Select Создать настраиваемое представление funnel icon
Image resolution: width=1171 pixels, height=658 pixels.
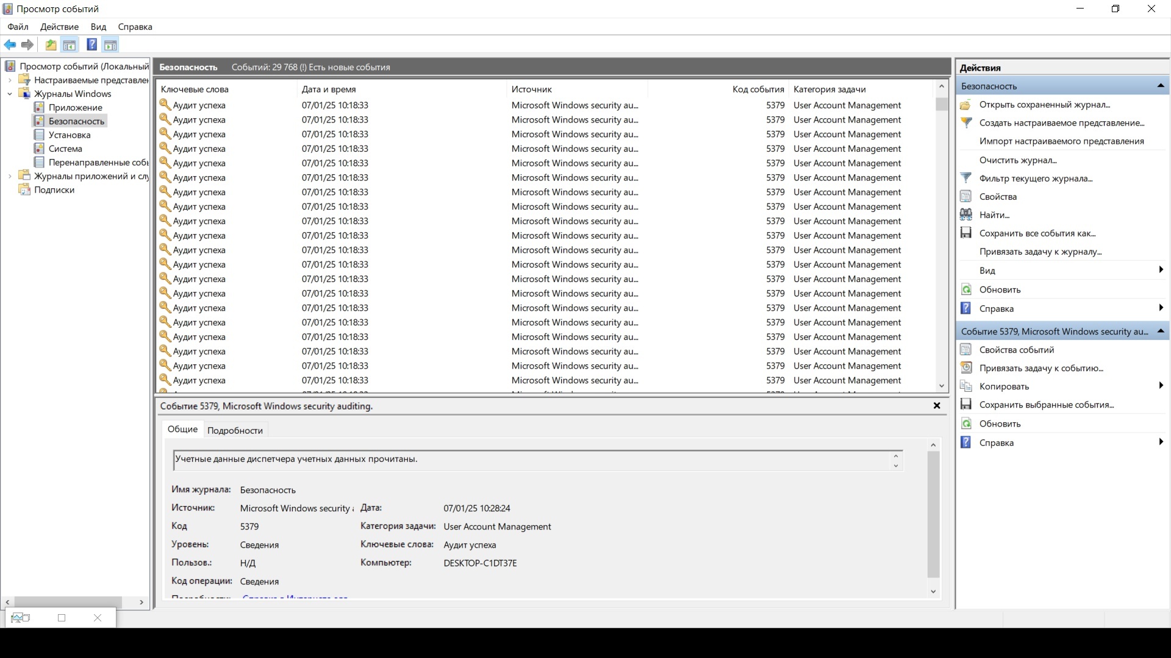[967, 122]
